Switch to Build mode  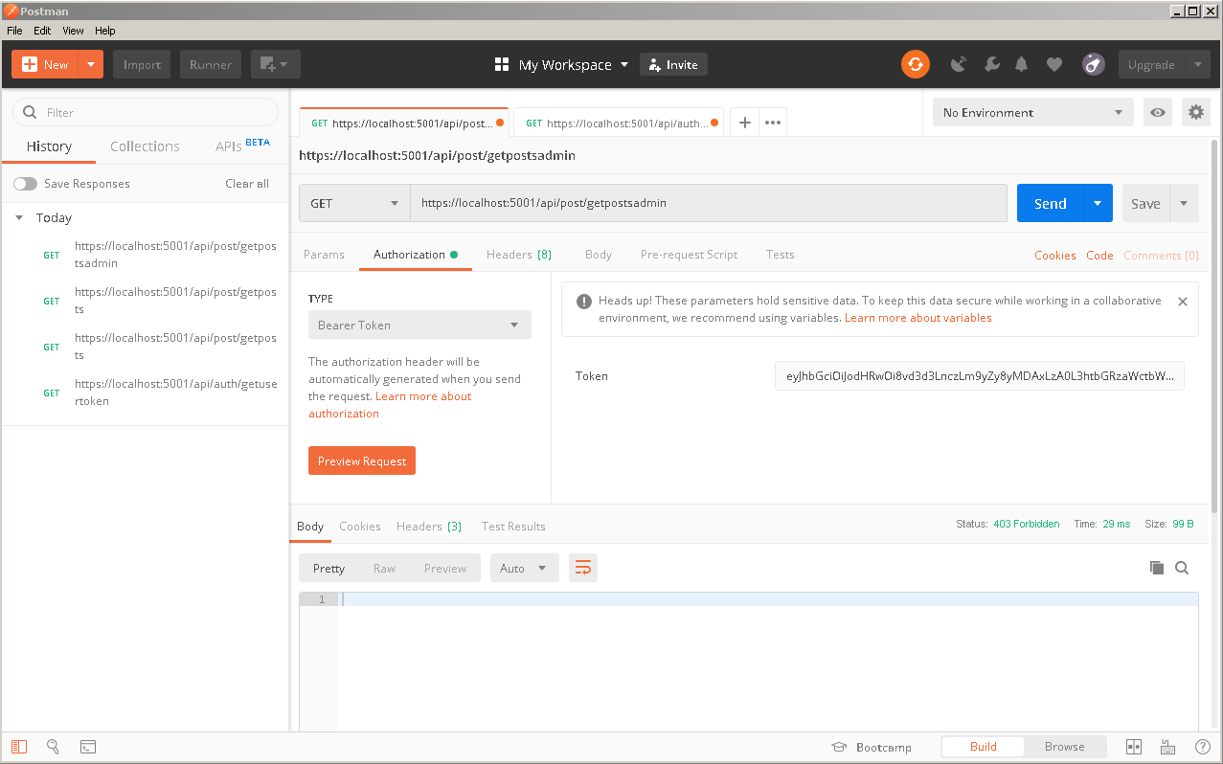(983, 747)
